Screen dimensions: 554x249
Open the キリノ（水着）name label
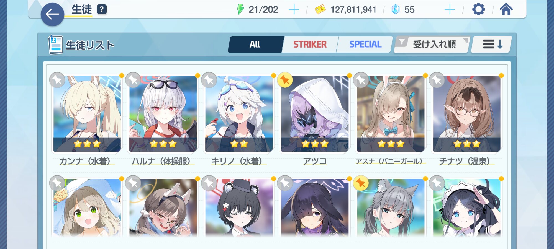(x=237, y=161)
